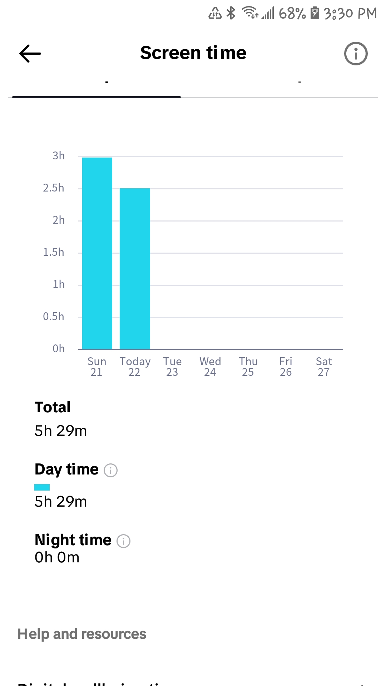386x686 pixels.
Task: Tap the recycle-triangle status bar icon
Action: [215, 13]
